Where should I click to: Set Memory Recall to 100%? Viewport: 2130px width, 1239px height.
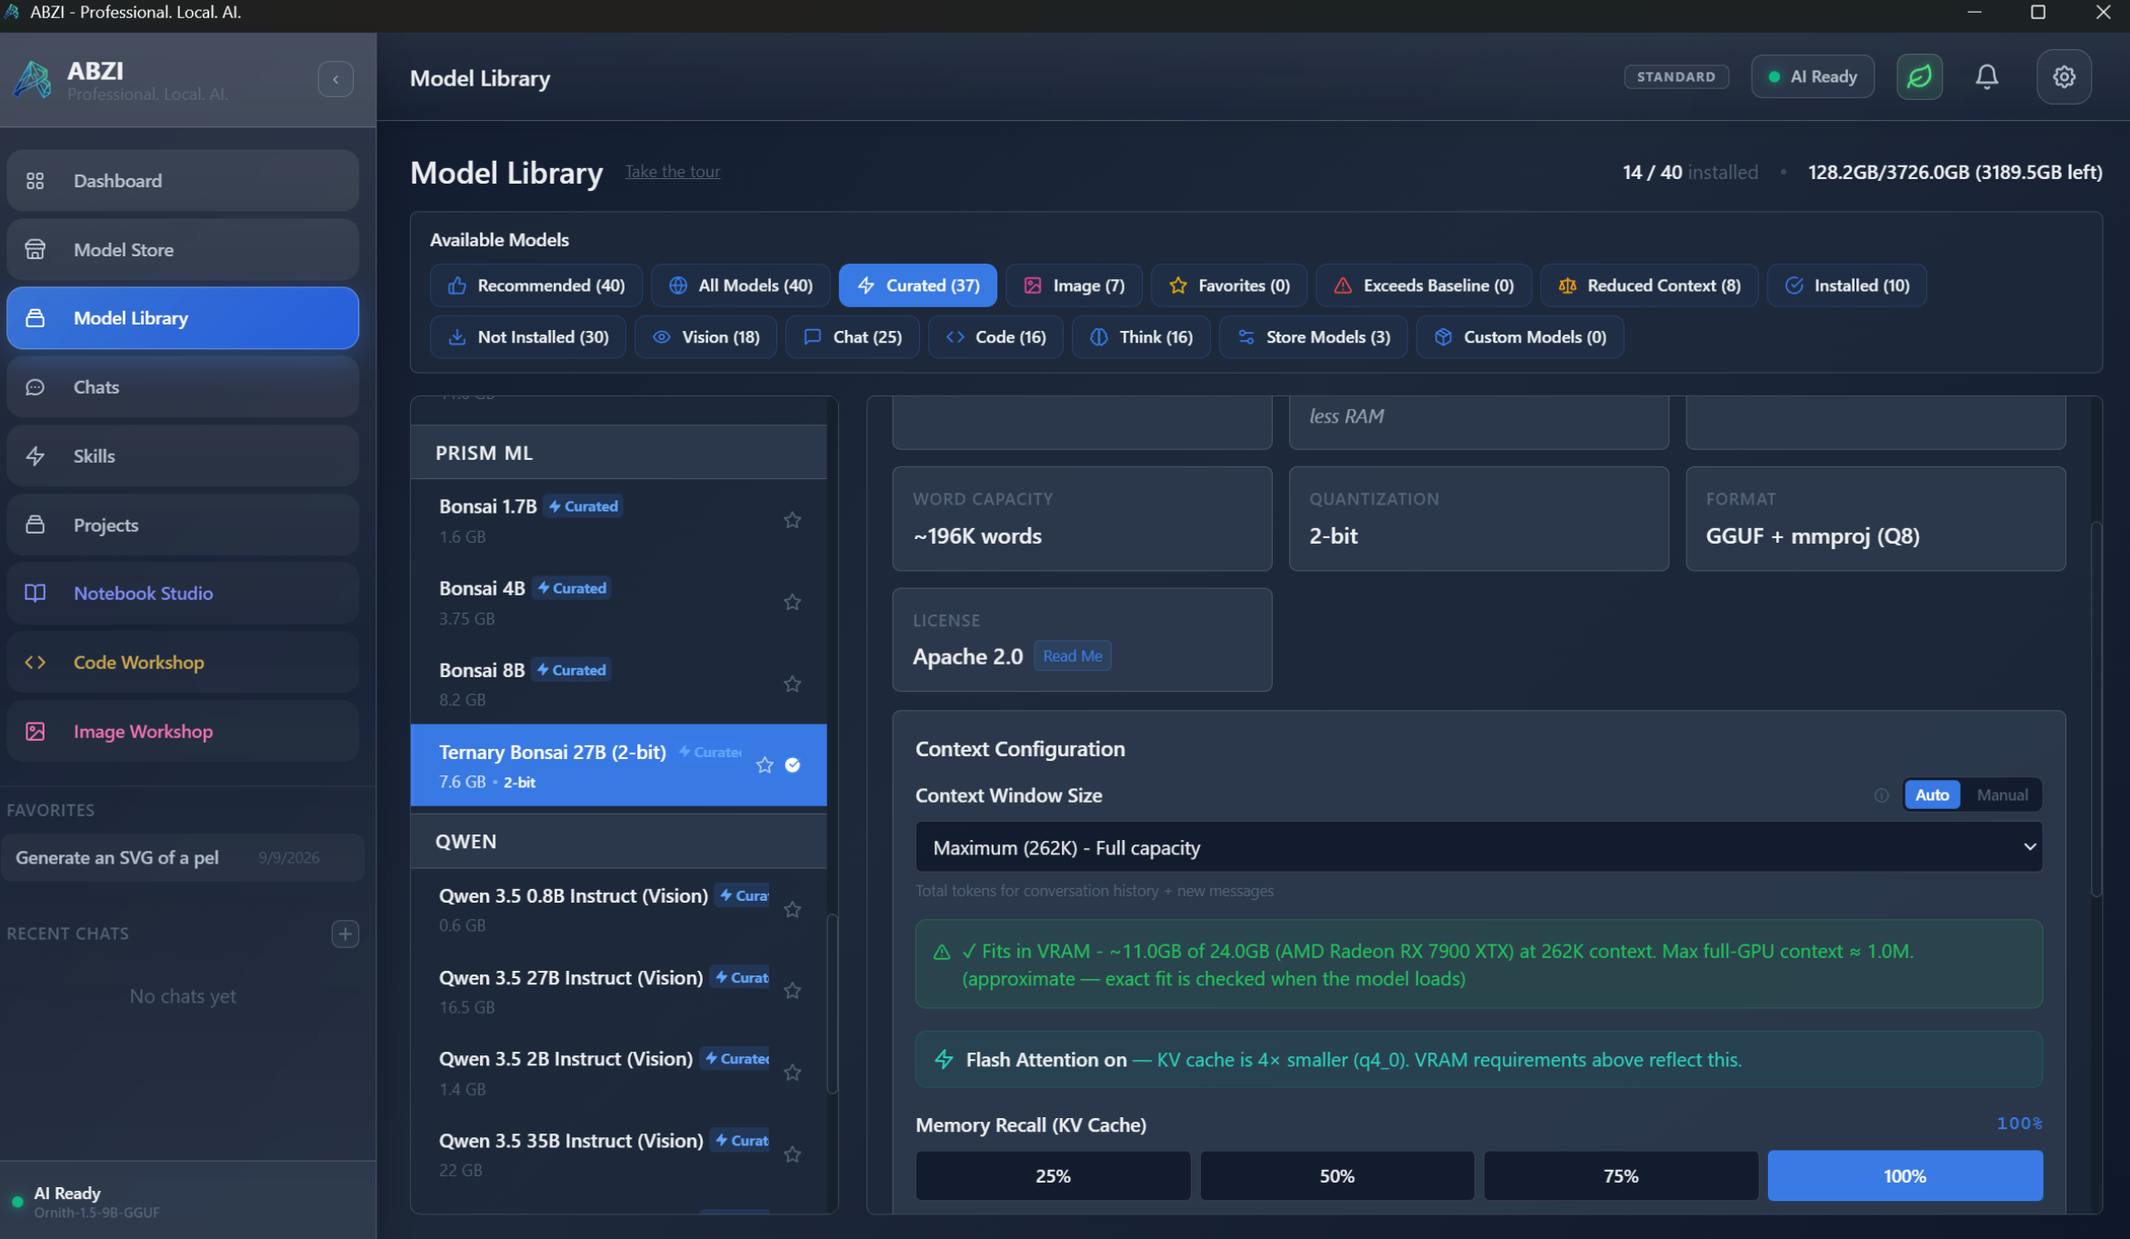click(1905, 1175)
